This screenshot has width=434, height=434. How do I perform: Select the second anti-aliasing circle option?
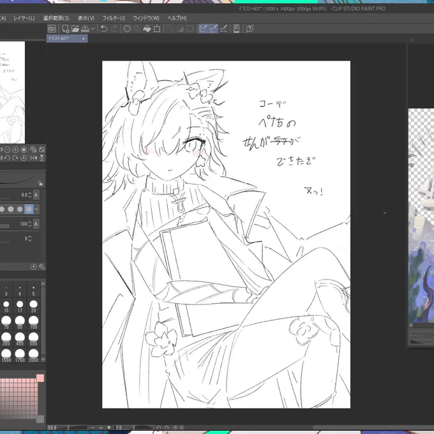click(11, 209)
